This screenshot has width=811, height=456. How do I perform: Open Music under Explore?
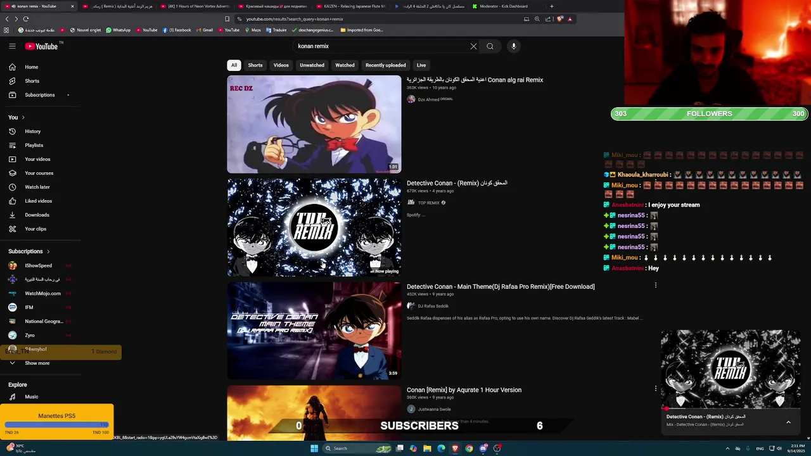click(x=31, y=397)
